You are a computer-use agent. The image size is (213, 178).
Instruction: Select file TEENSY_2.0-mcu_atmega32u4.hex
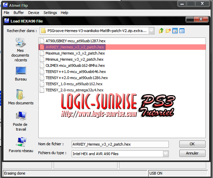point(74,90)
